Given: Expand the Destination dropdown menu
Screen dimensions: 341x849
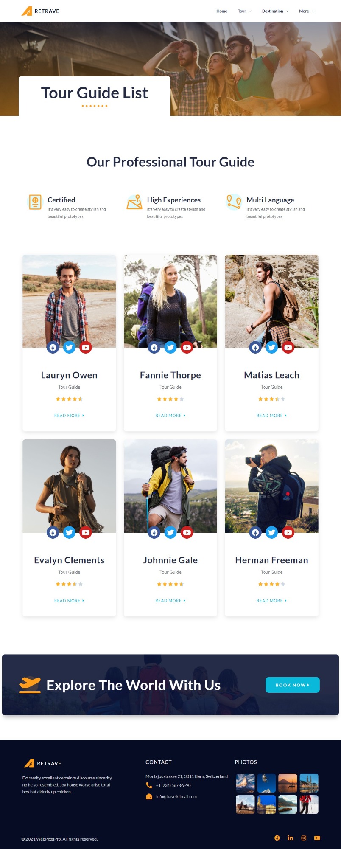Looking at the screenshot, I should [275, 11].
